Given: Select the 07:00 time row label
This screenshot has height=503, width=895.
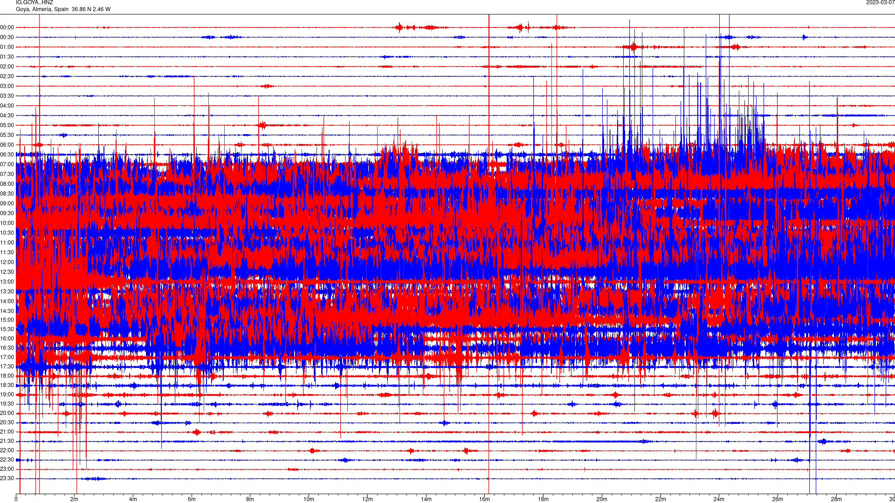Looking at the screenshot, I should [7, 164].
